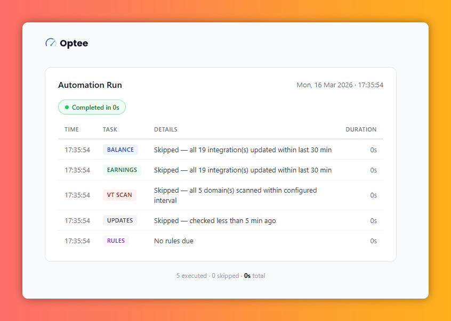This screenshot has height=321, width=451.
Task: Click the EARNINGS task tag
Action: coord(122,170)
